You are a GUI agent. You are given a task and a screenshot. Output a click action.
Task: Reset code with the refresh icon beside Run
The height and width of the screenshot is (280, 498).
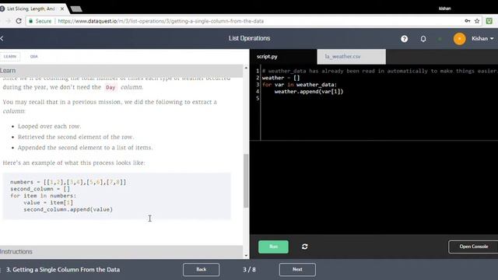(304, 247)
